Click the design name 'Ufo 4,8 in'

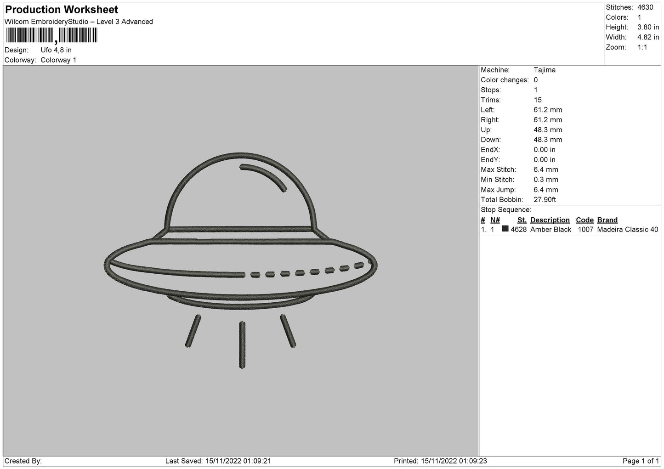[x=56, y=50]
